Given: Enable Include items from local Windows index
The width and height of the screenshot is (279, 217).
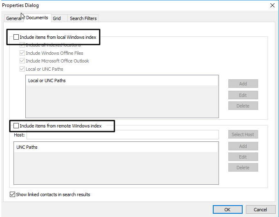Looking at the screenshot, I should tap(16, 37).
